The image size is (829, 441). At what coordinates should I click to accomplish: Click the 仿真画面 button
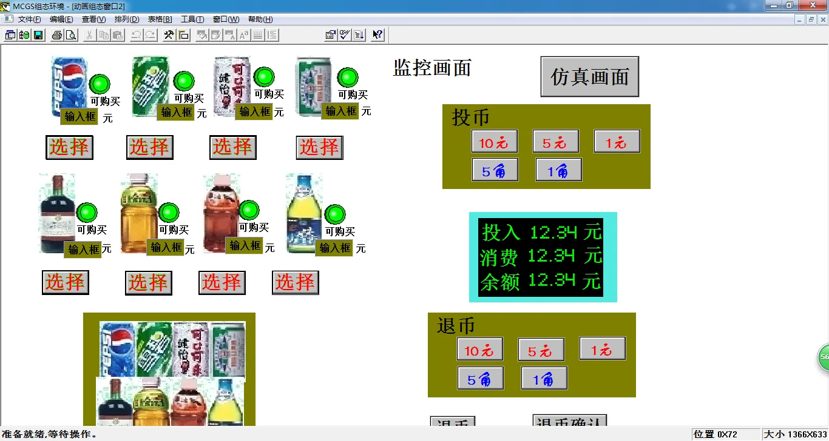pos(589,76)
